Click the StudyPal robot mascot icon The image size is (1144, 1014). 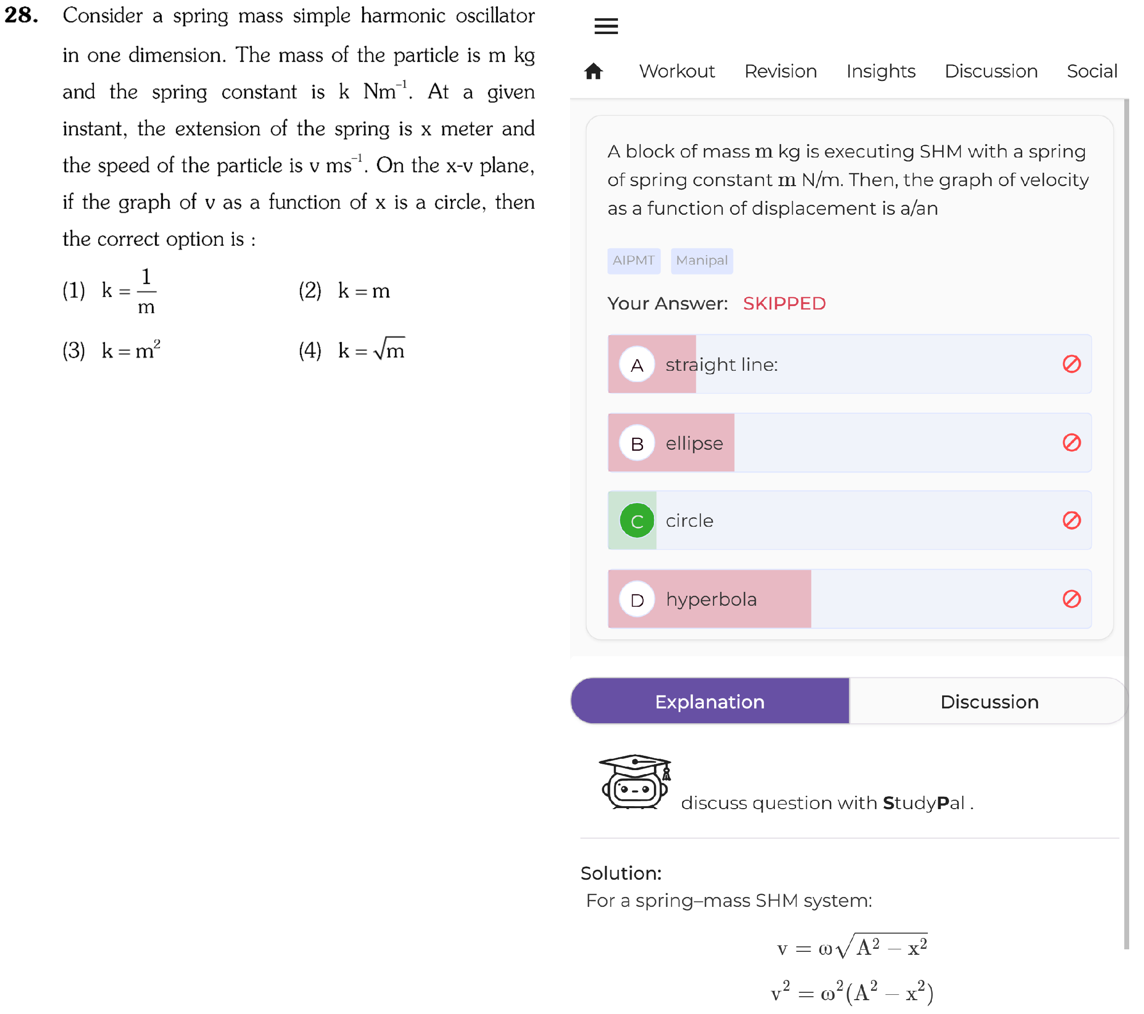pyautogui.click(x=635, y=781)
